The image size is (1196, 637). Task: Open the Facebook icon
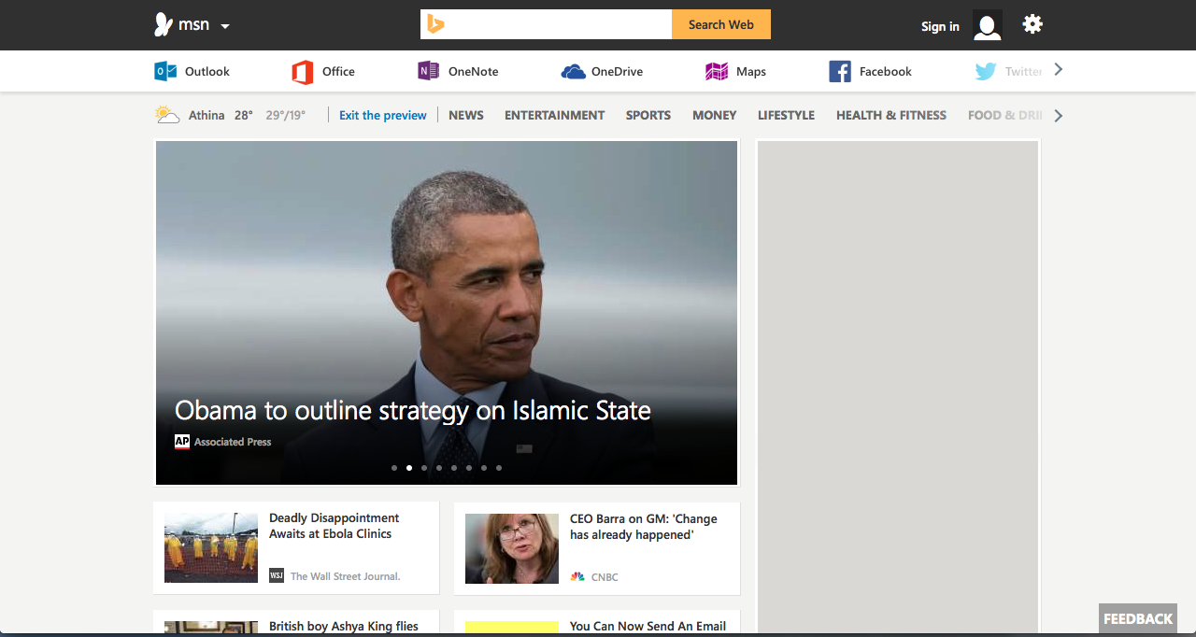pos(840,71)
